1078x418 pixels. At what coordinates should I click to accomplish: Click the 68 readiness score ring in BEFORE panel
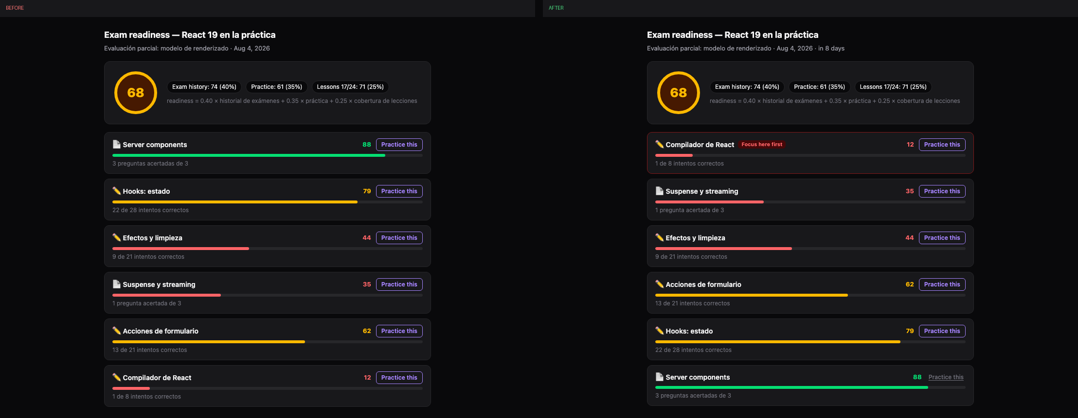(x=136, y=93)
